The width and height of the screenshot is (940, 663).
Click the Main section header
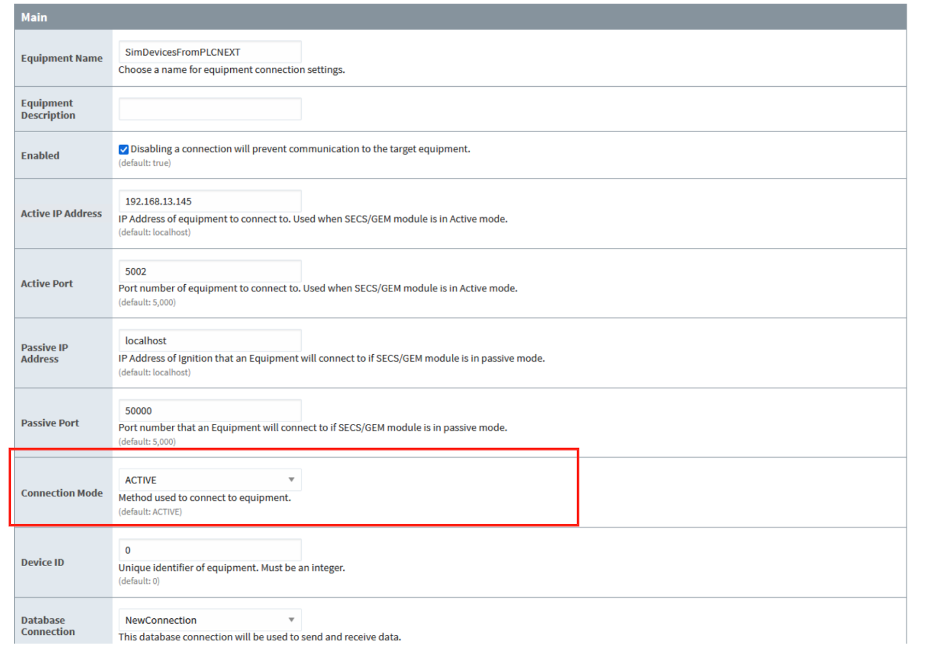460,17
